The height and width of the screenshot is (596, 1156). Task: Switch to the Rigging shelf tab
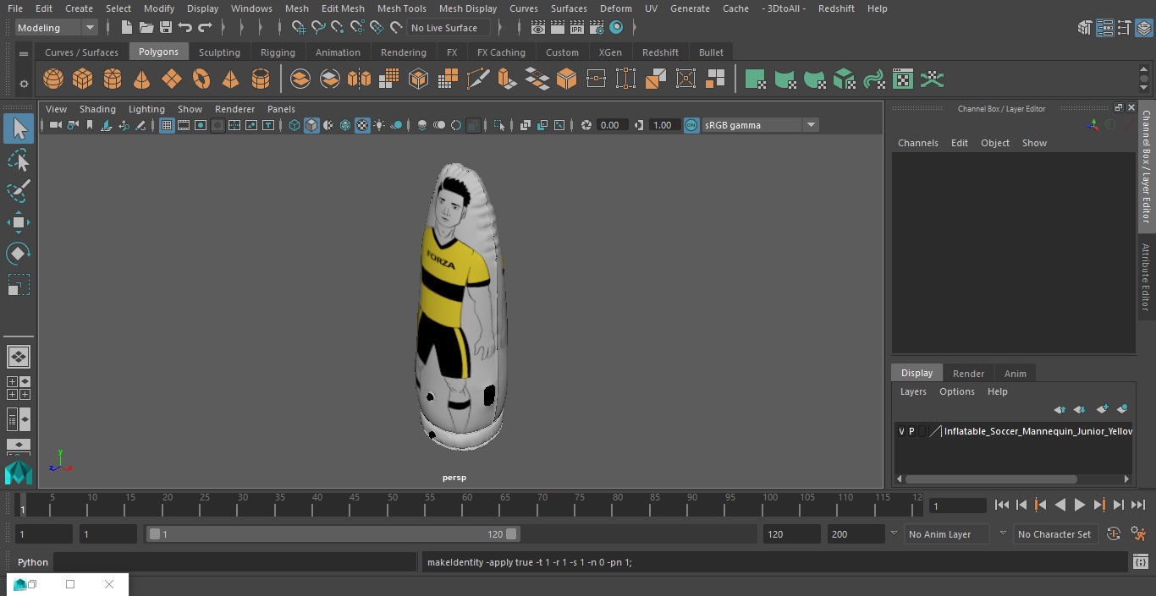click(278, 52)
